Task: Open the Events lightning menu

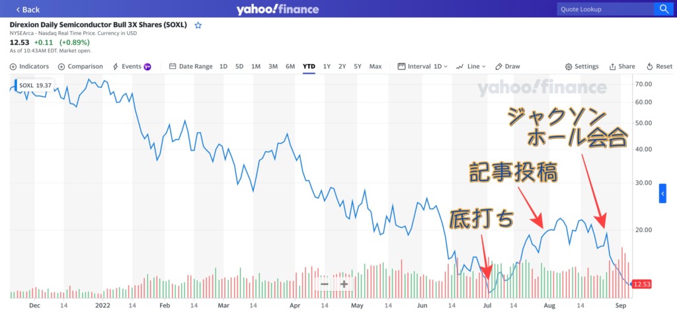Action: pos(132,67)
